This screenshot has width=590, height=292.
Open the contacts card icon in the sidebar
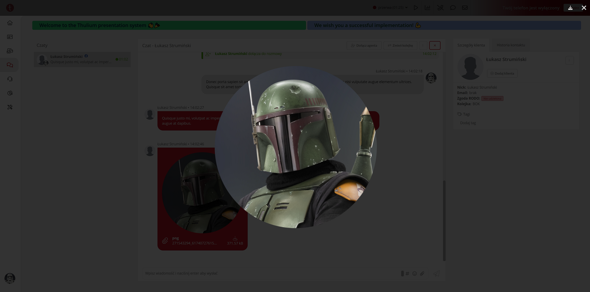click(x=10, y=37)
